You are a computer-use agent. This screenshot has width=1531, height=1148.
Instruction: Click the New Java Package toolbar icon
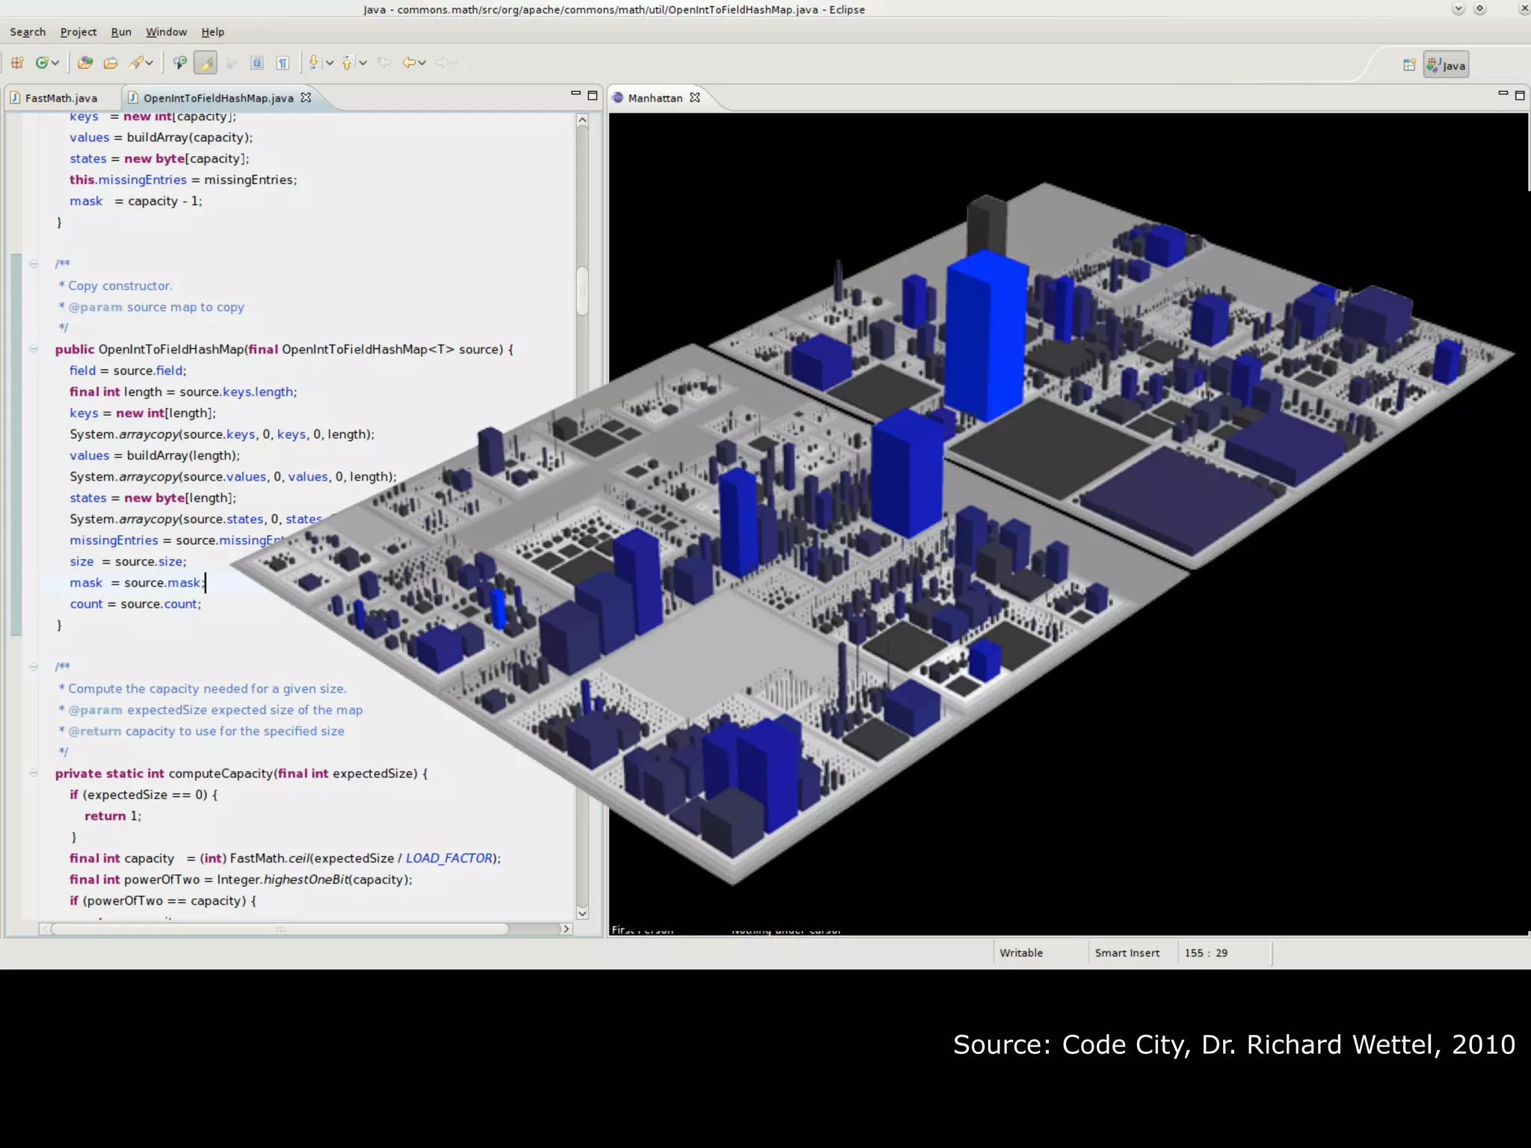point(17,63)
